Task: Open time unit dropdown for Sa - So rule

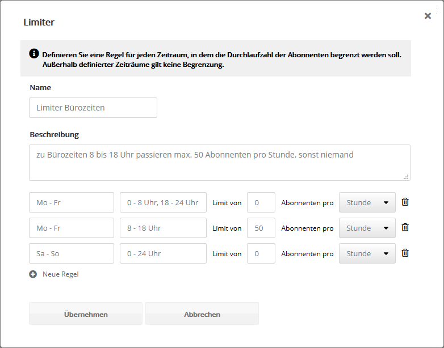Action: click(x=367, y=253)
